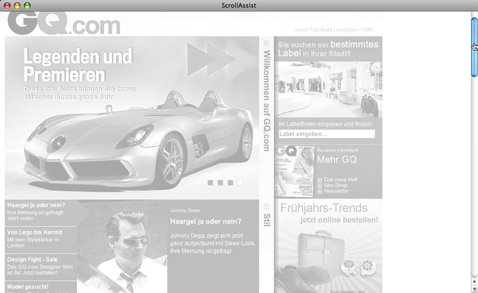478x293 pixels.
Task: Click the silver Mercedes car image
Action: (x=138, y=140)
